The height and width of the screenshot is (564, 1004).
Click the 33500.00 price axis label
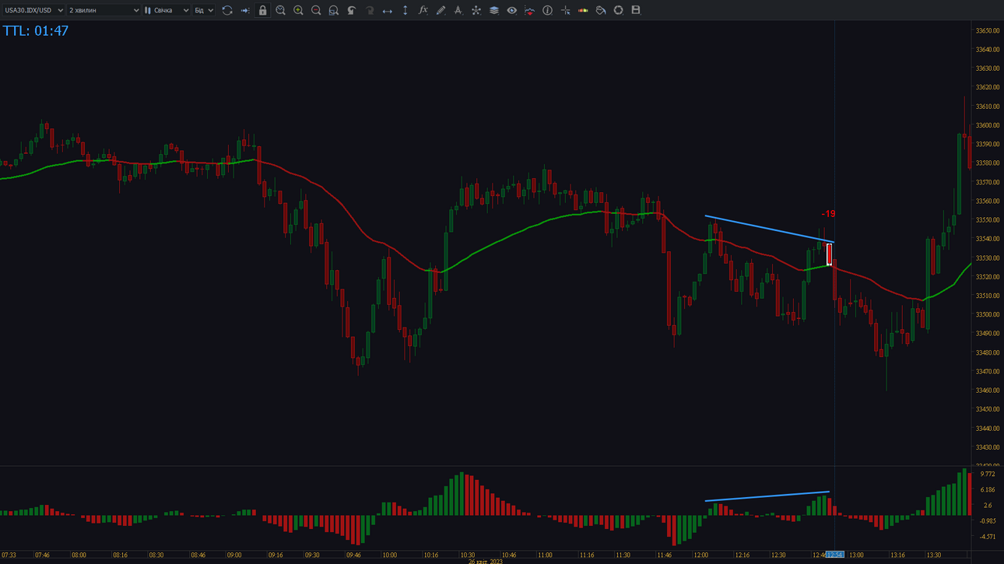point(988,314)
